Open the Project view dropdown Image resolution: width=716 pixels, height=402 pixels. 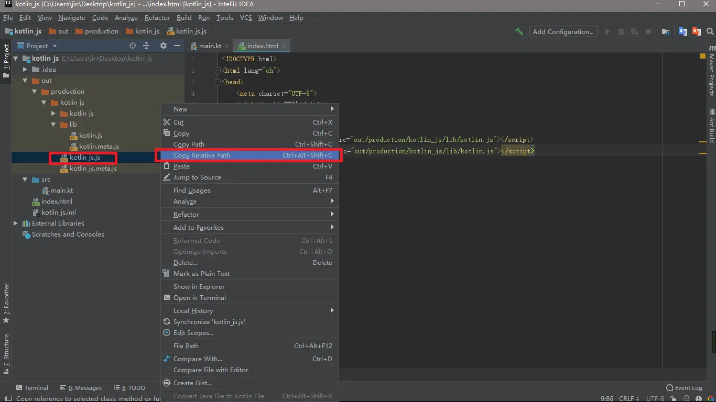point(37,46)
